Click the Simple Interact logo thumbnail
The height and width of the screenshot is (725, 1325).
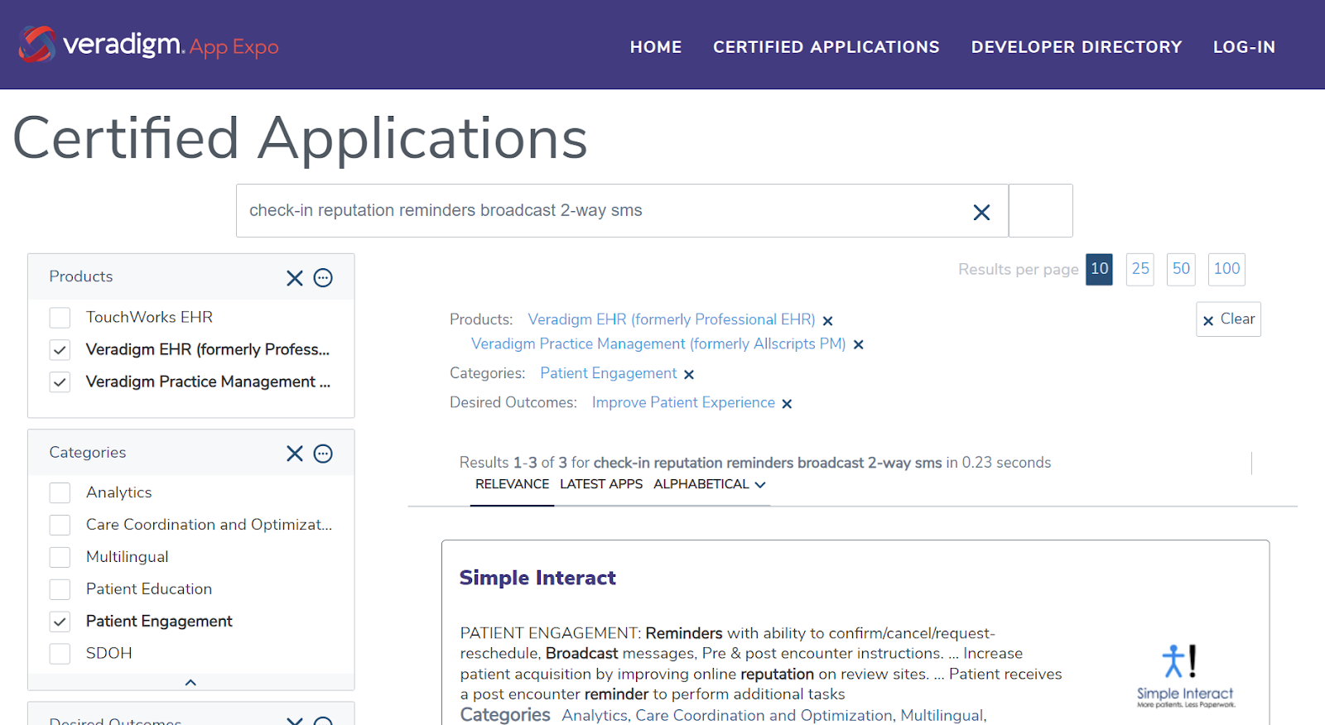click(1185, 676)
